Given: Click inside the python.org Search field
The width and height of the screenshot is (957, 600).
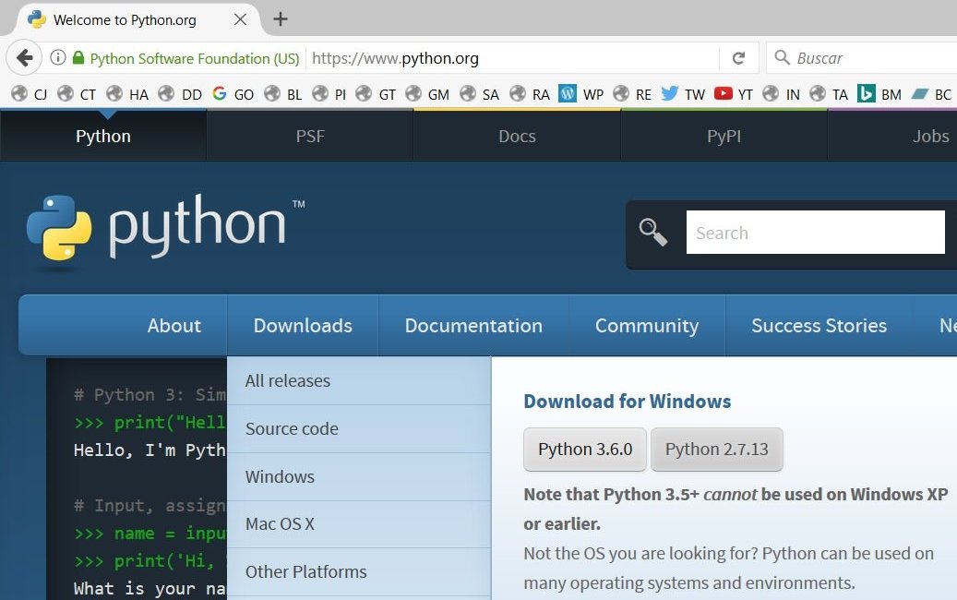Looking at the screenshot, I should pyautogui.click(x=815, y=232).
